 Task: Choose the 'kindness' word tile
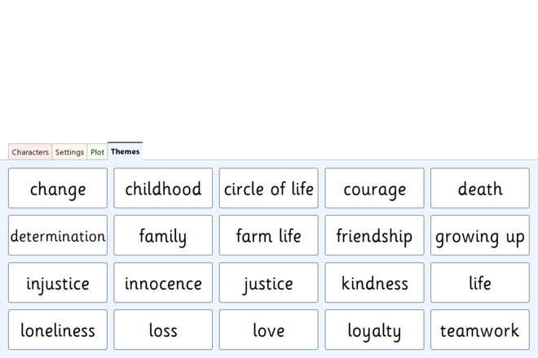click(x=374, y=283)
